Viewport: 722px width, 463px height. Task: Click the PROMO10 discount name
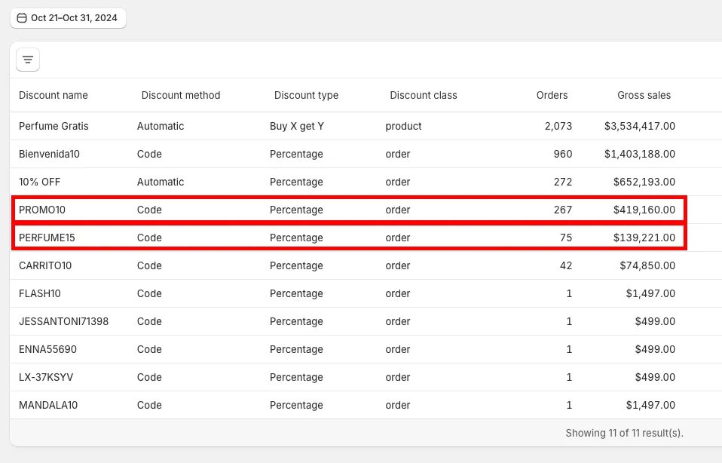point(43,210)
